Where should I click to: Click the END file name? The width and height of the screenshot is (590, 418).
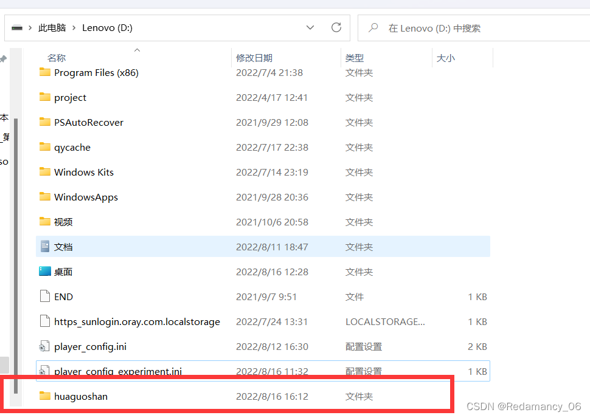63,297
